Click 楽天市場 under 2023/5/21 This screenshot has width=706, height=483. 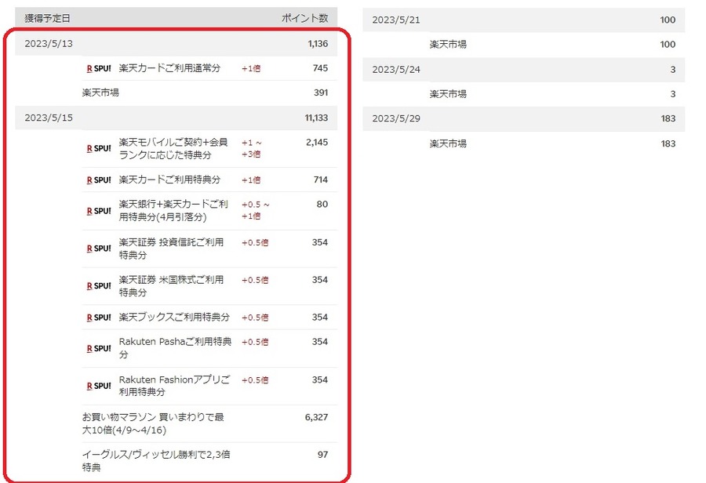pyautogui.click(x=448, y=44)
